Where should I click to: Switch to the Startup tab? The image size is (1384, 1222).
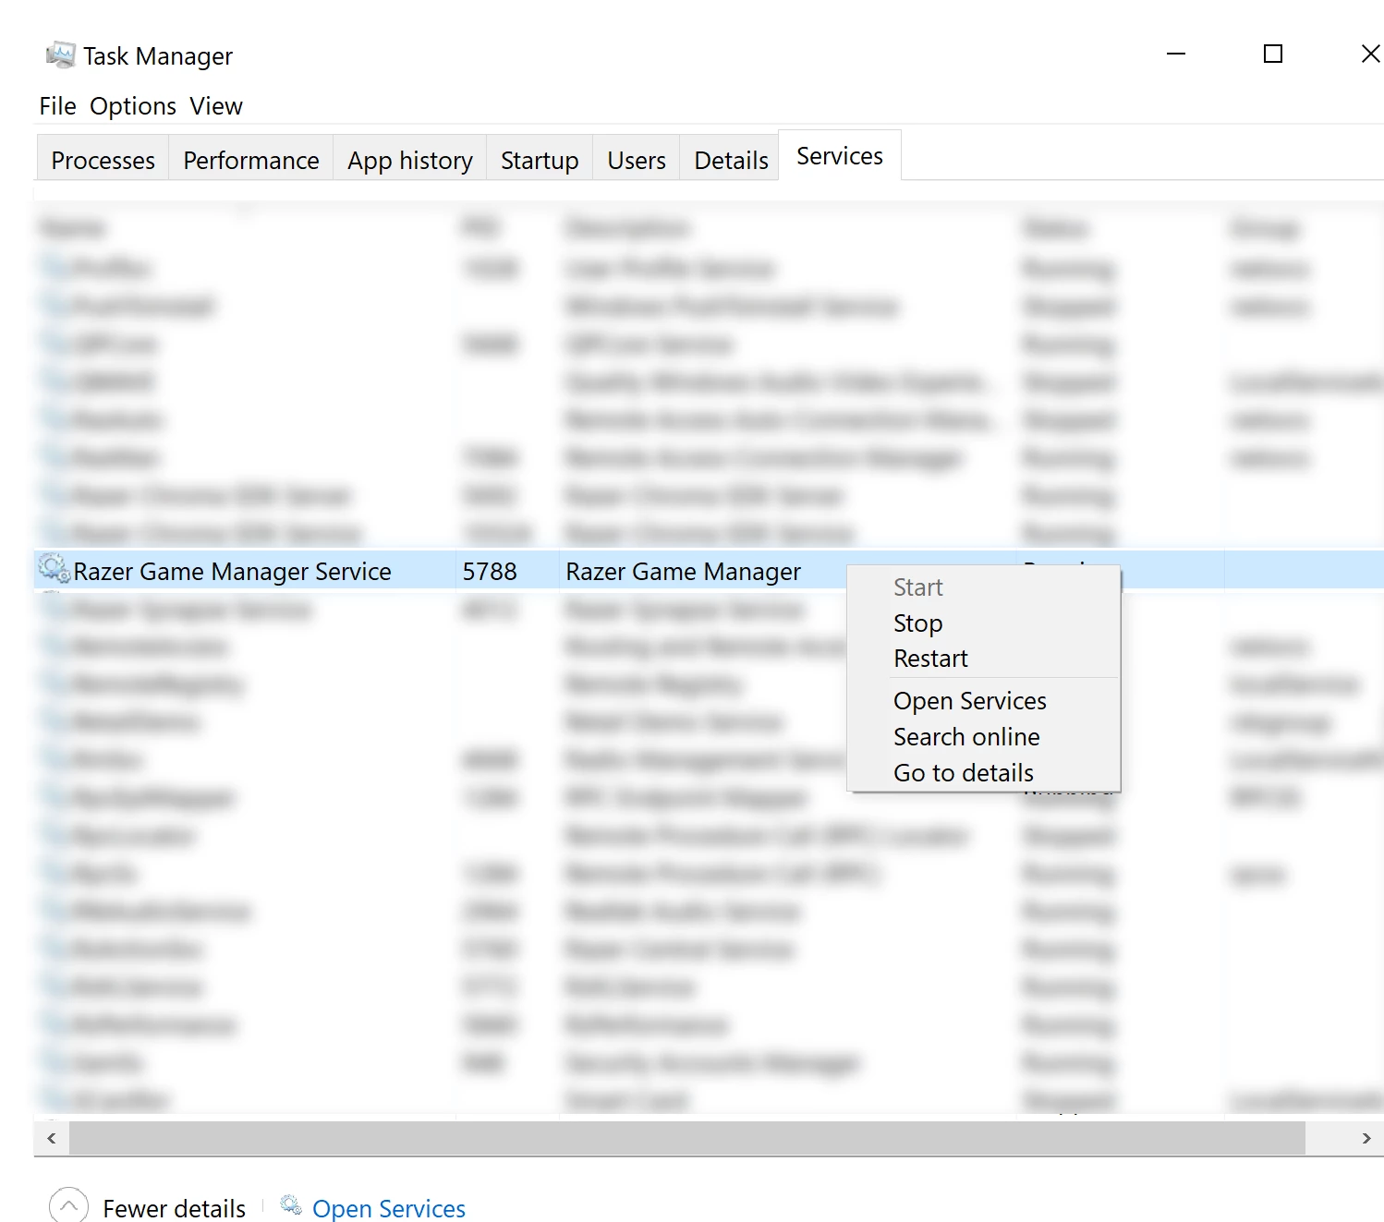[540, 159]
